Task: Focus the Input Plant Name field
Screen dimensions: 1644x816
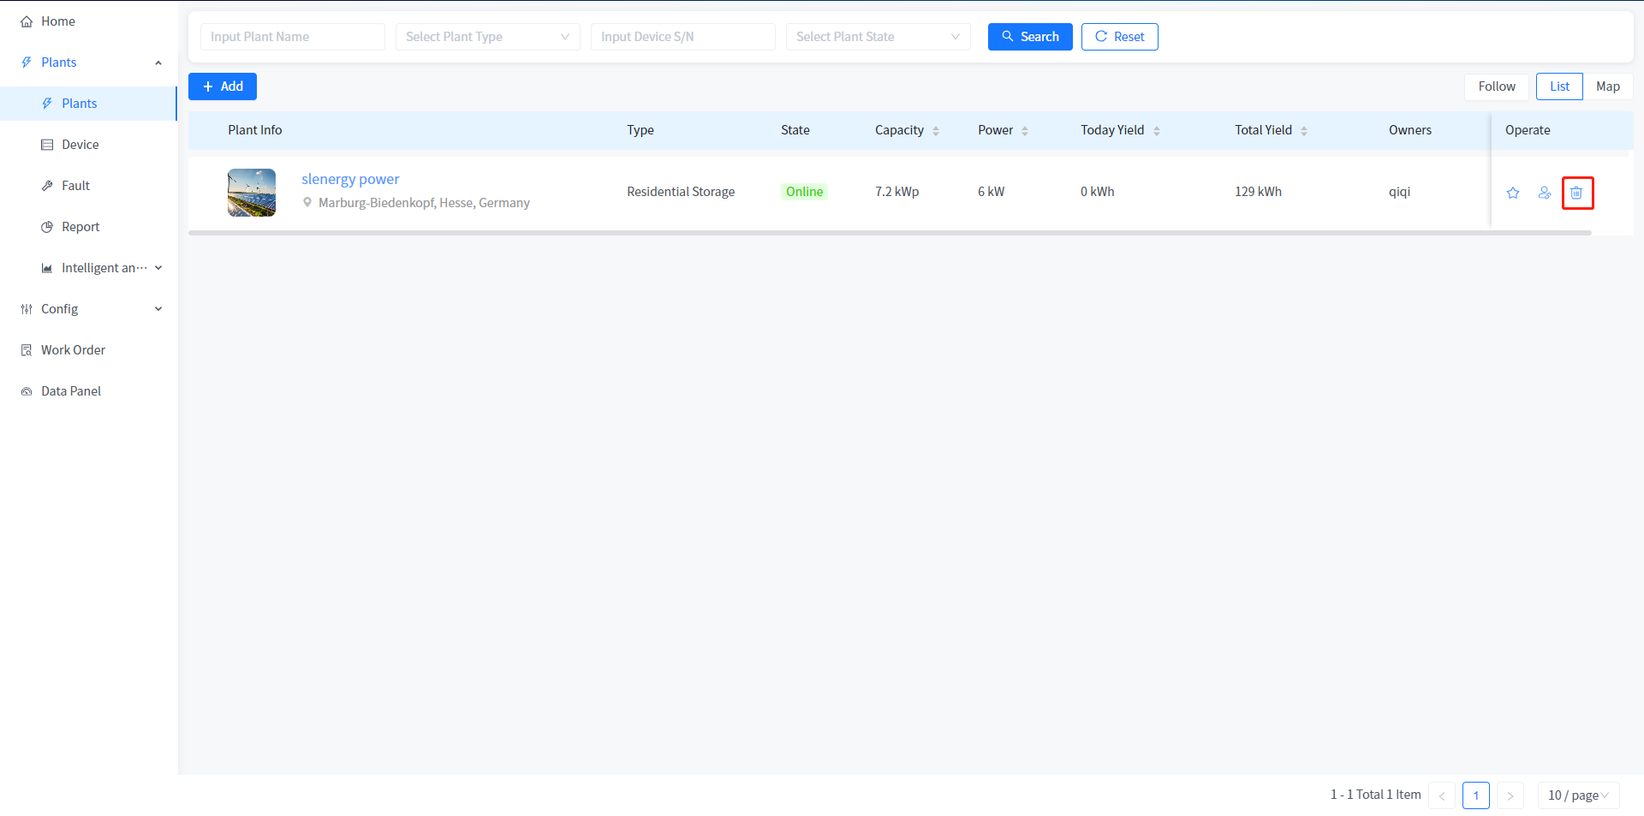Action: click(292, 37)
